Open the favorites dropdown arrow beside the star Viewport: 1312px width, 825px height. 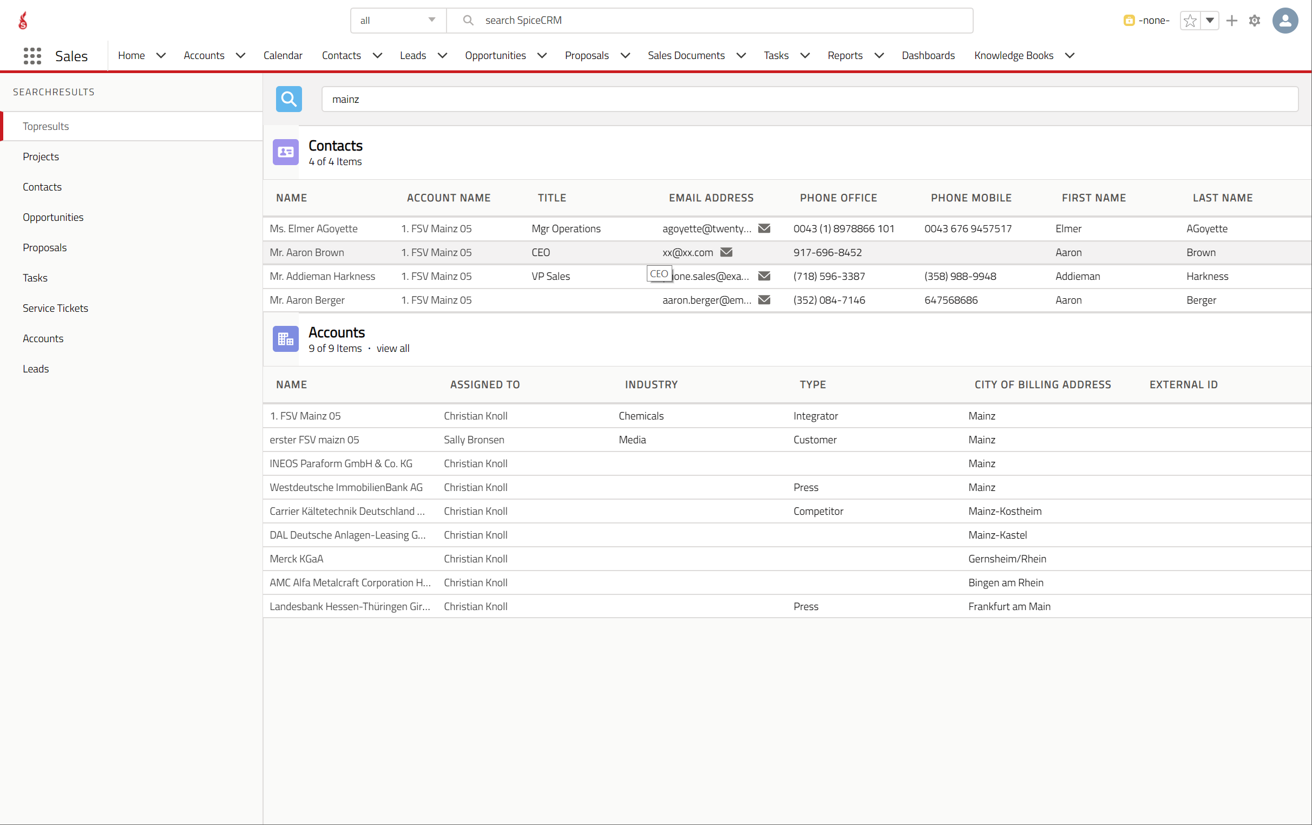1209,21
